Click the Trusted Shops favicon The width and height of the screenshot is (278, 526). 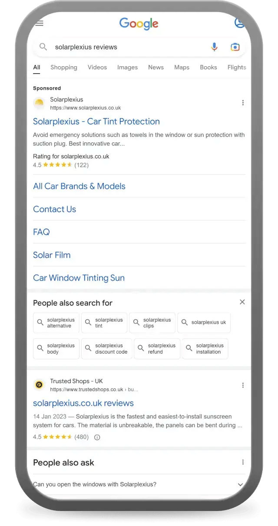pos(39,385)
